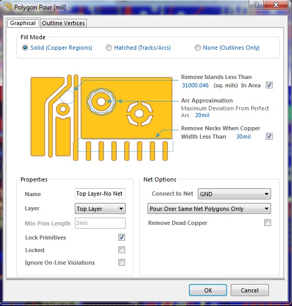Open the Pour Over Same Net Polygons dropdown

(x=209, y=209)
